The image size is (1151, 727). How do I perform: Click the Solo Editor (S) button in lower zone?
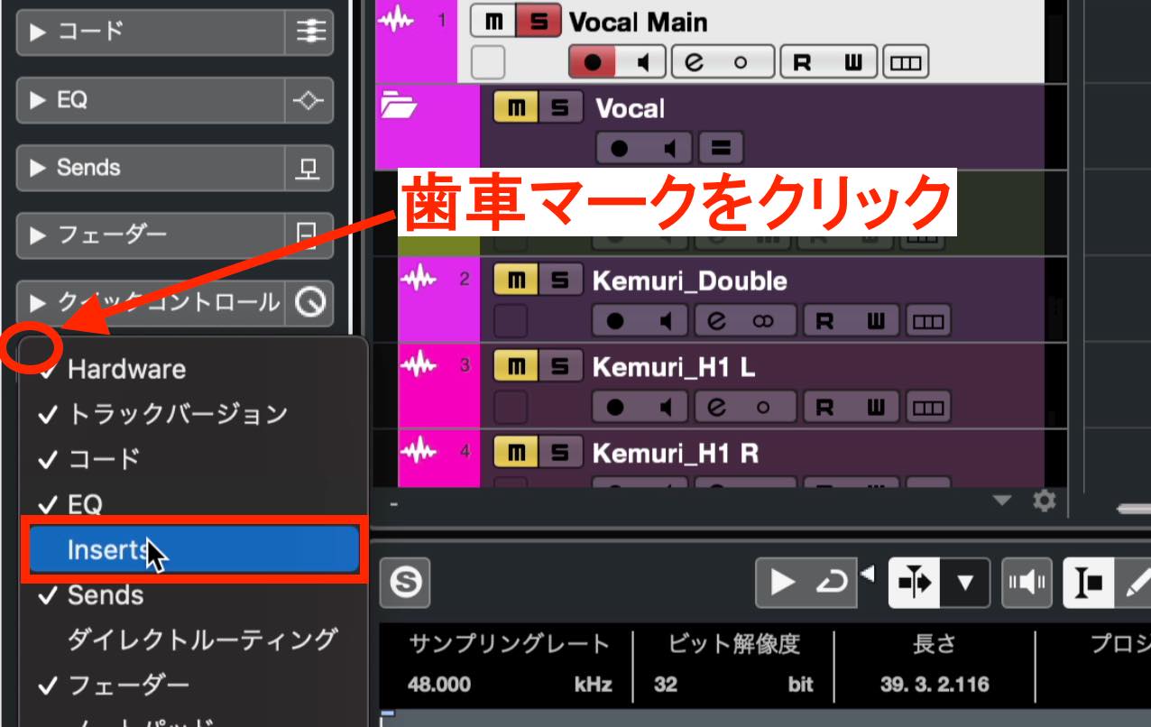click(405, 583)
